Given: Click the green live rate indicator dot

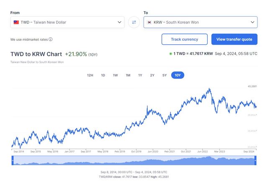Looking at the screenshot, I should [171, 54].
